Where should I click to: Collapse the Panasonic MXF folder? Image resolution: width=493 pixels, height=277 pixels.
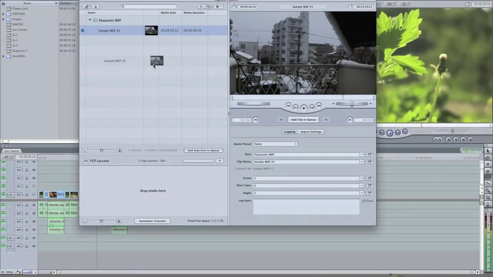pyautogui.click(x=90, y=20)
